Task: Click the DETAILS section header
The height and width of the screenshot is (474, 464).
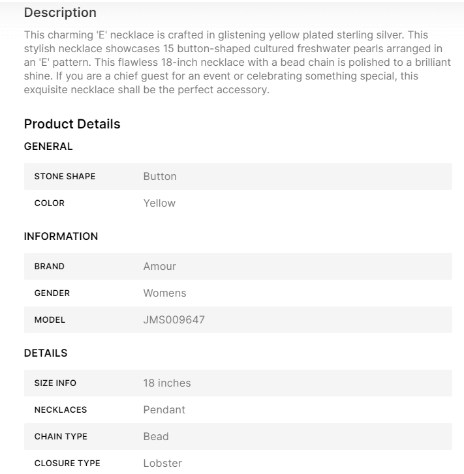Action: pyautogui.click(x=46, y=353)
